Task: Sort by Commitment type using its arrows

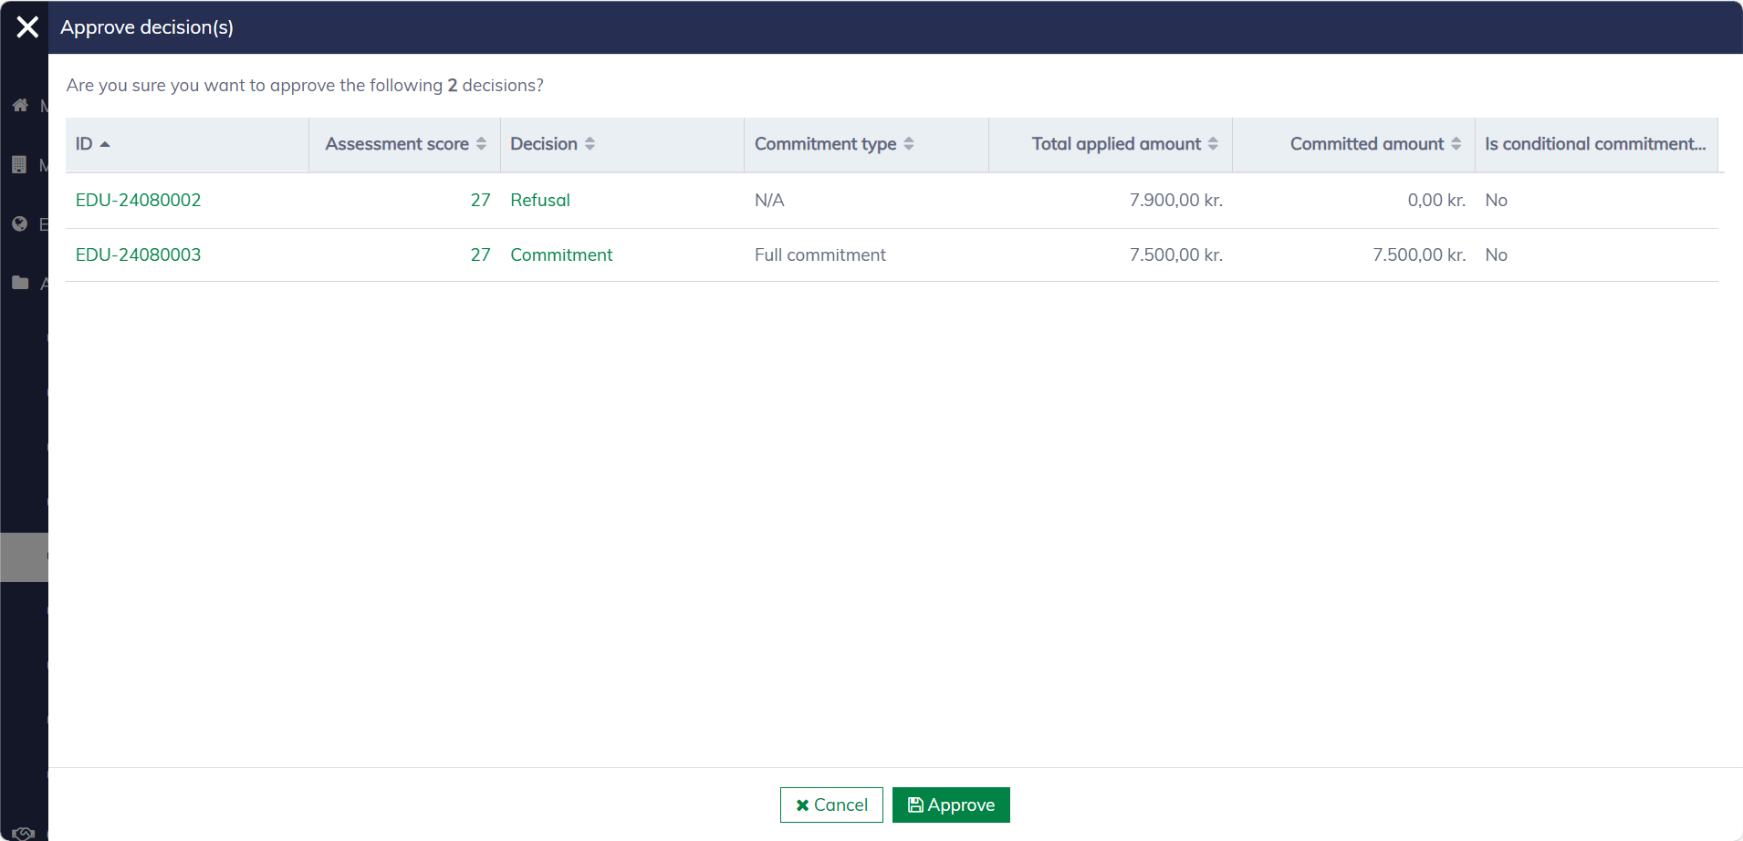Action: [909, 144]
